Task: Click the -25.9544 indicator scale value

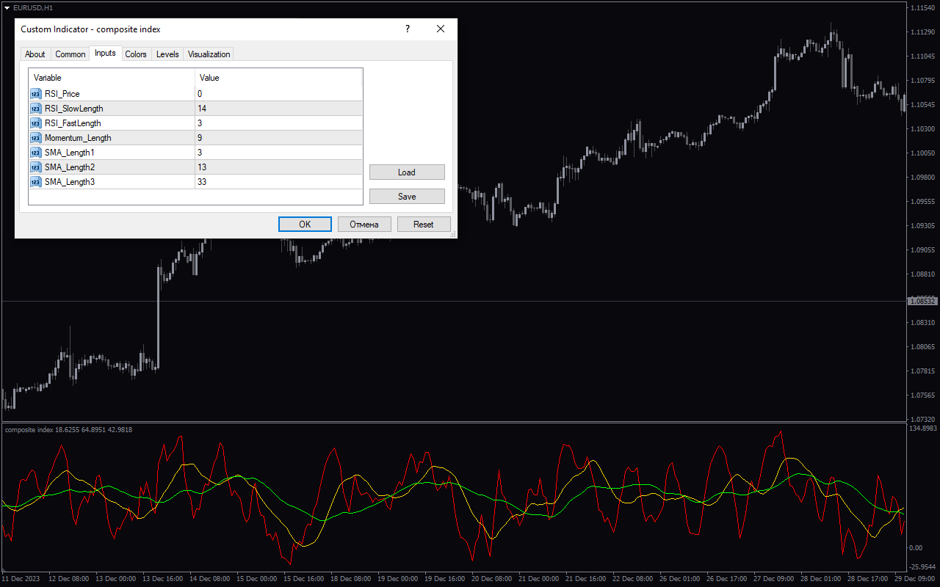Action: [x=922, y=567]
